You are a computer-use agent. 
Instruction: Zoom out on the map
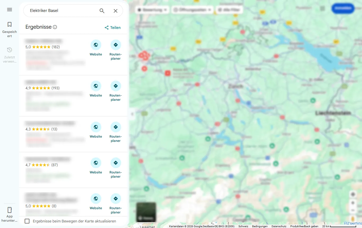353,210
